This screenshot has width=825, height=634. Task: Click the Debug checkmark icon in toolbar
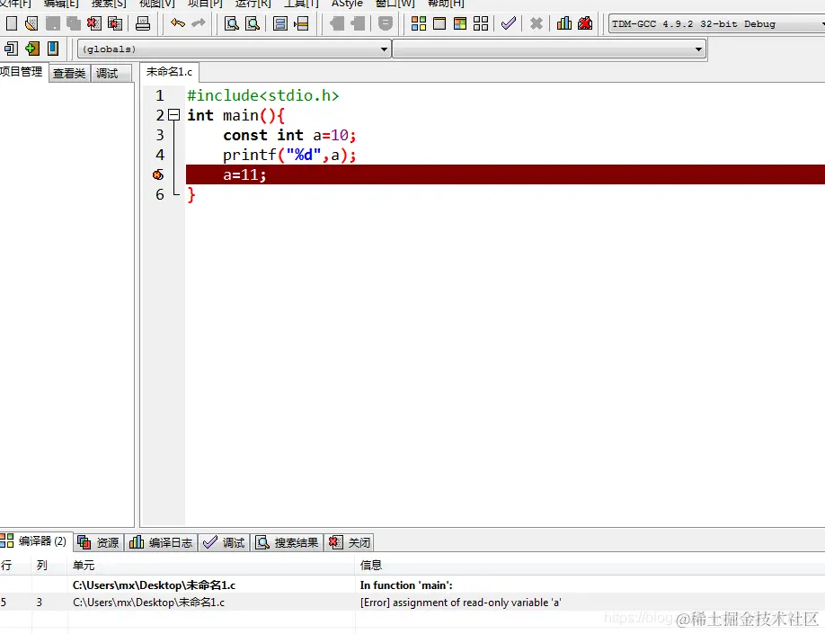tap(509, 23)
